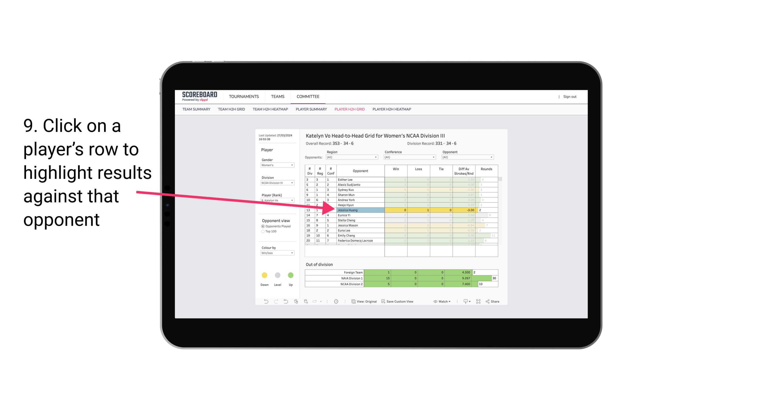760x408 pixels.
Task: Switch to Player Summary tab
Action: coord(310,110)
